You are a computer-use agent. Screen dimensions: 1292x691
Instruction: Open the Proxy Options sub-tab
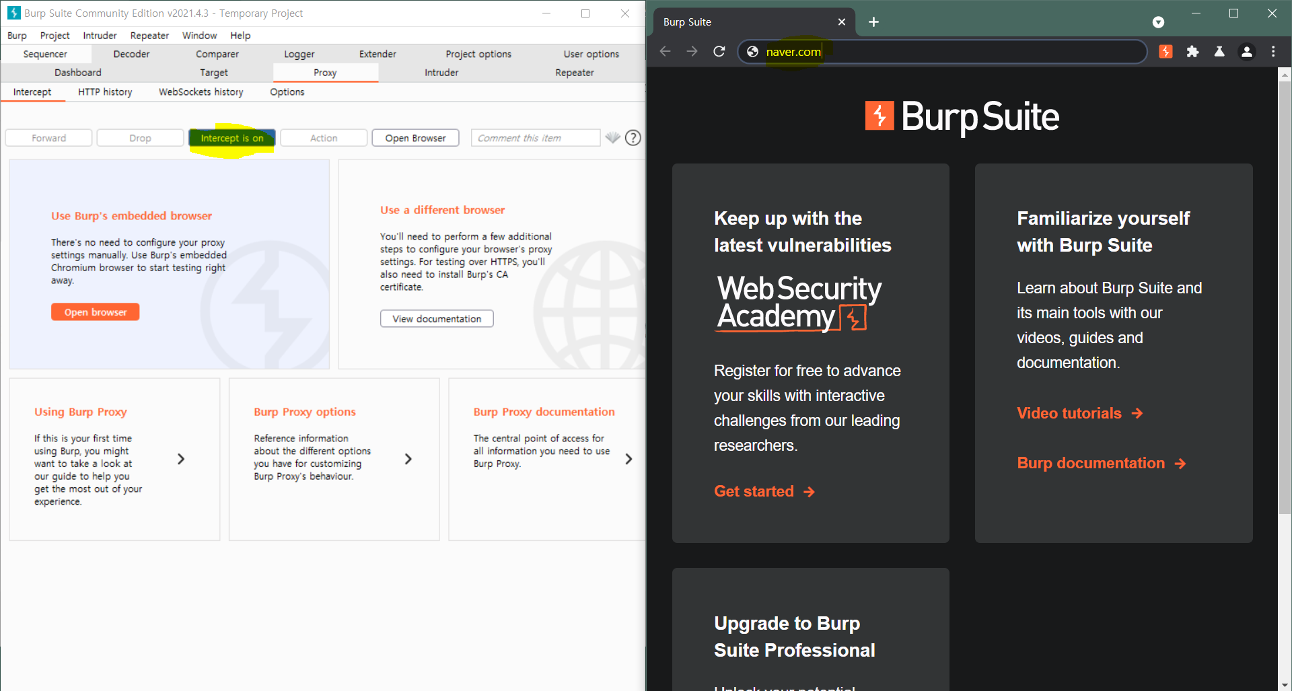[287, 92]
